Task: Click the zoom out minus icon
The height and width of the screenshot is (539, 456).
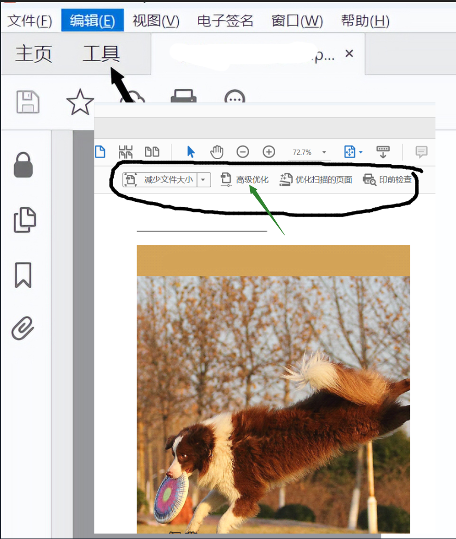Action: point(243,152)
